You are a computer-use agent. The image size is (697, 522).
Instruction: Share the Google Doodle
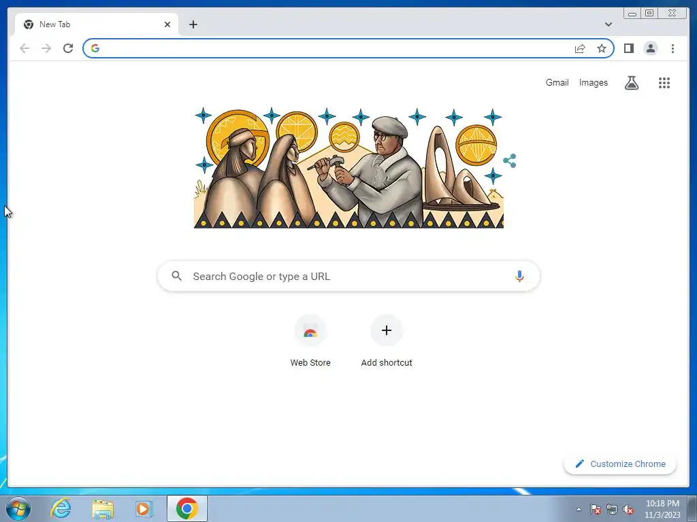coord(509,160)
